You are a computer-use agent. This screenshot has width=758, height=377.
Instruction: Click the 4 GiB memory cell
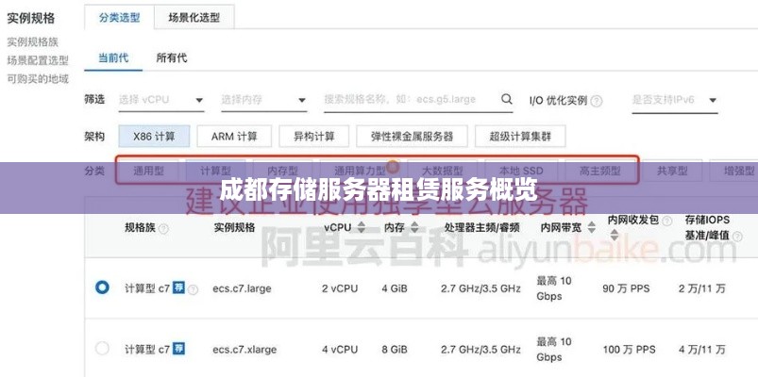pyautogui.click(x=394, y=288)
